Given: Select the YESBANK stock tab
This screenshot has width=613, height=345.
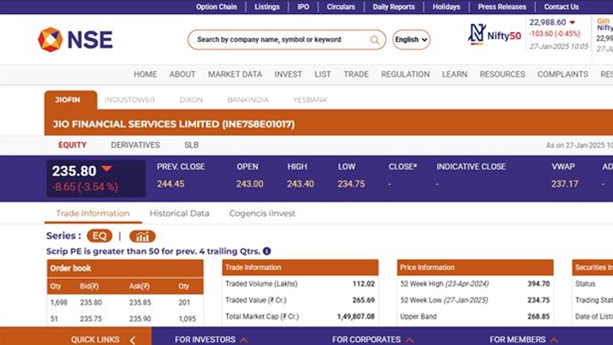Looking at the screenshot, I should (310, 100).
